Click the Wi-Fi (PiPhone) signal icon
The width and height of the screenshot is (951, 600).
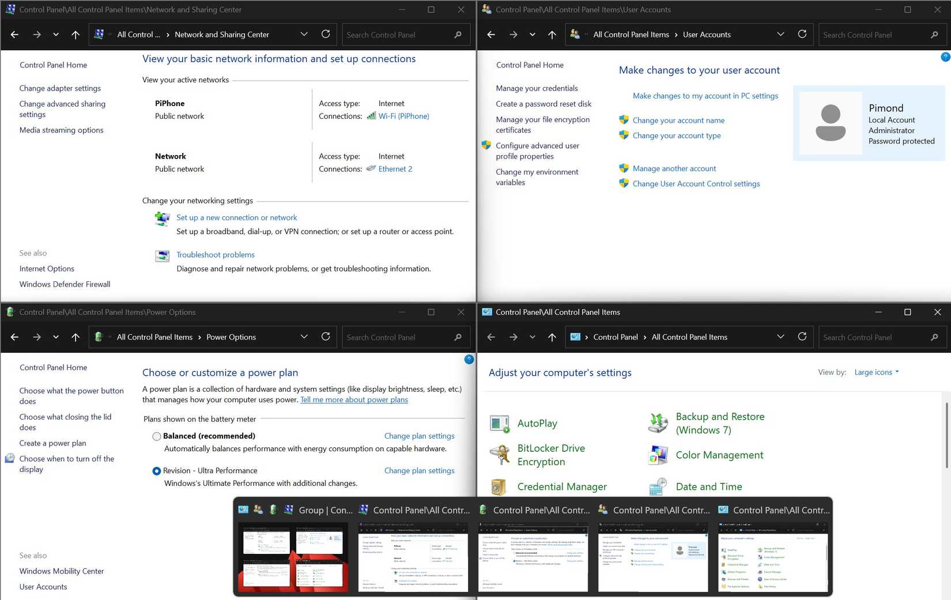coord(372,116)
